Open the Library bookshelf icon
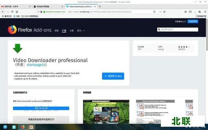The height and width of the screenshot is (130, 208). click(x=186, y=12)
